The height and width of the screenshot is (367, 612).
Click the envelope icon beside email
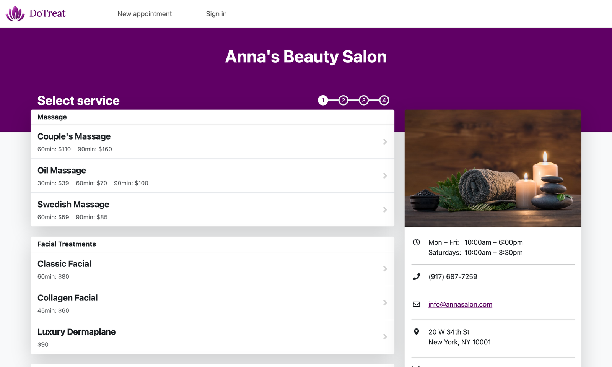click(417, 304)
